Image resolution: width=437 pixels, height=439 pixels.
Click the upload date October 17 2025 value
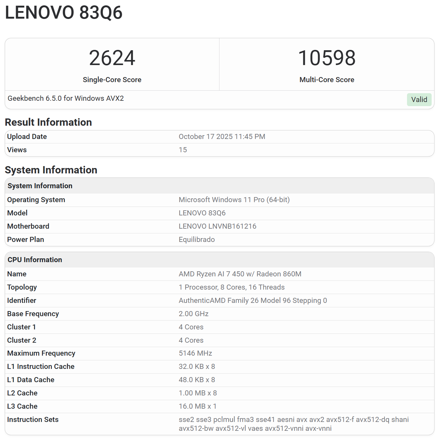pos(222,136)
